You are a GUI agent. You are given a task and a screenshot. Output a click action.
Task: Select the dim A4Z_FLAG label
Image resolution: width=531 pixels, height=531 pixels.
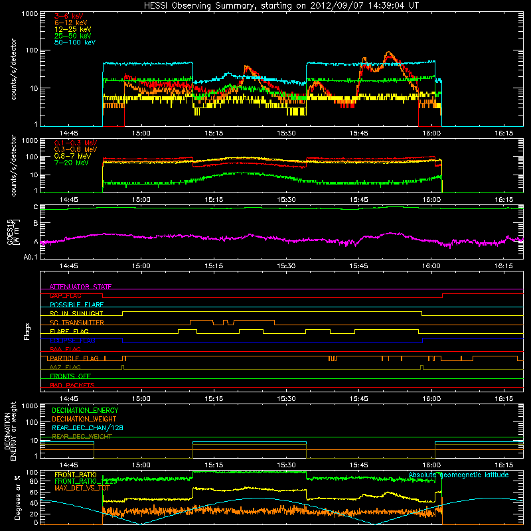[65, 367]
